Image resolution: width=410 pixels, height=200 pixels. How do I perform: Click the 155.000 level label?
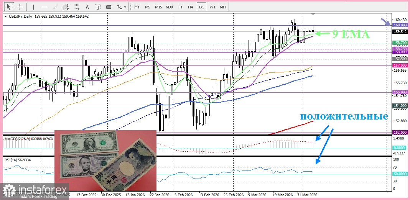pos(400,92)
